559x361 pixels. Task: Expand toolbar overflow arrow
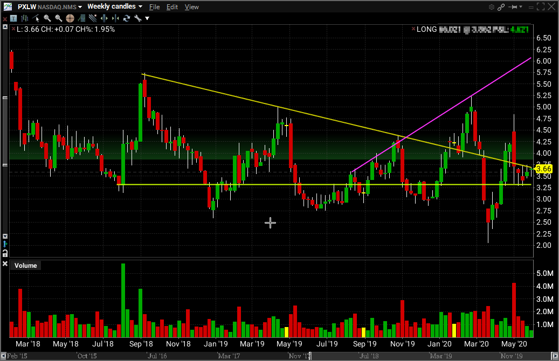147,18
